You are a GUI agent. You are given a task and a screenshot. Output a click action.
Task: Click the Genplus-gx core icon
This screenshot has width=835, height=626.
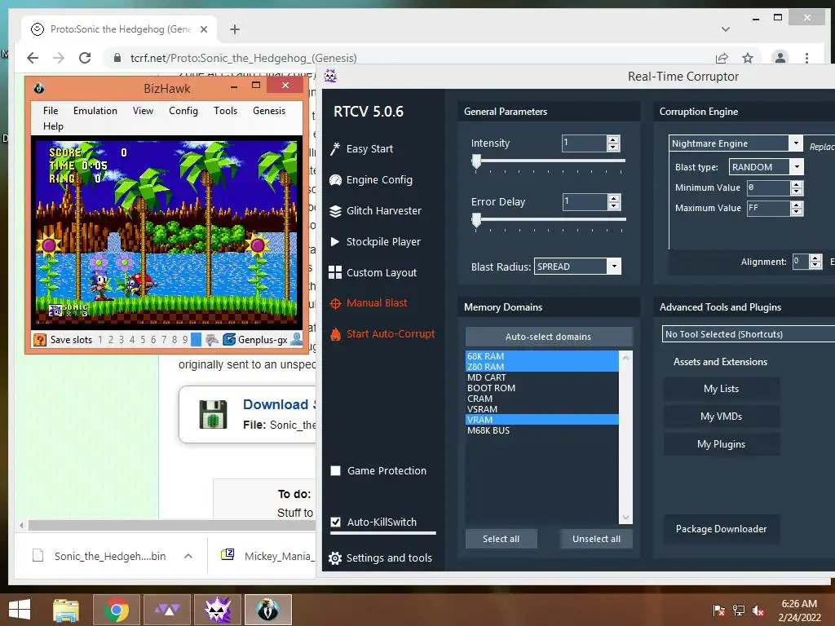[229, 340]
